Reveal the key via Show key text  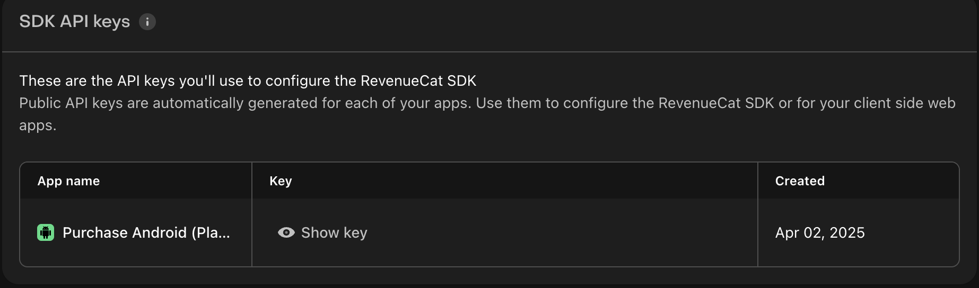(x=334, y=232)
